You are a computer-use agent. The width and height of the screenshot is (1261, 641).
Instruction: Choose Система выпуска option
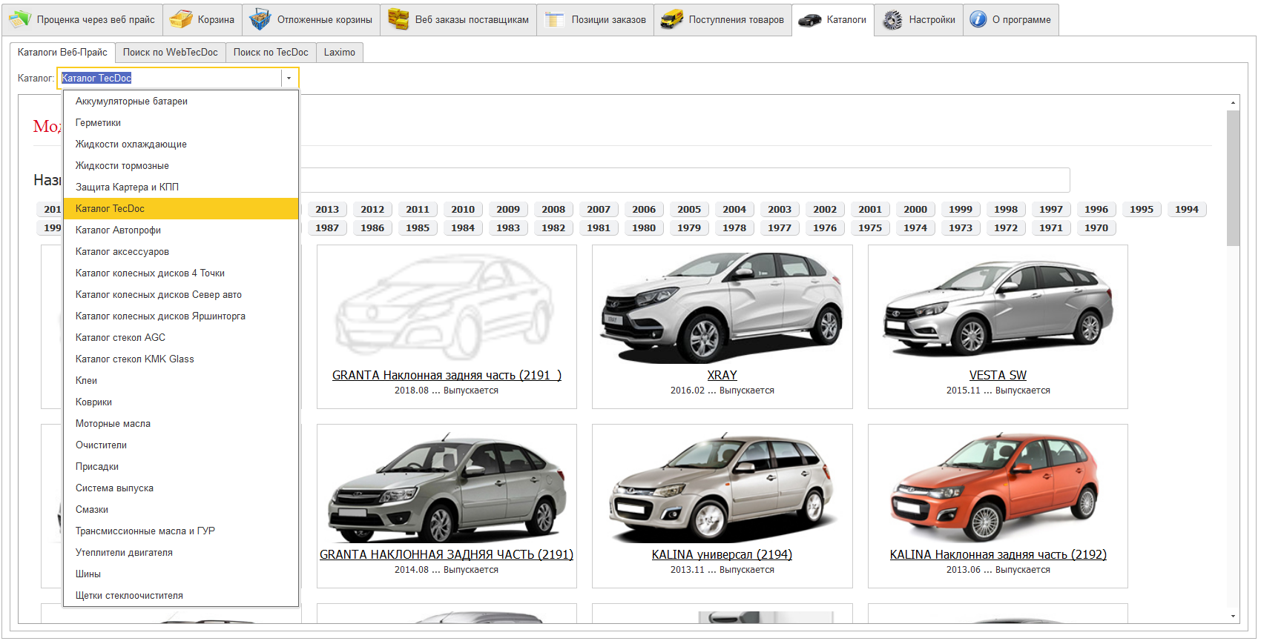point(181,488)
